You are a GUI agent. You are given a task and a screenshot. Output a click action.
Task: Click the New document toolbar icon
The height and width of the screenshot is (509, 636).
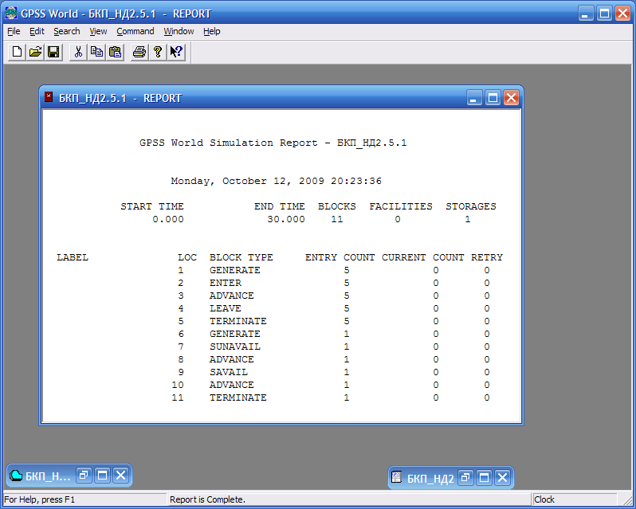pyautogui.click(x=17, y=53)
